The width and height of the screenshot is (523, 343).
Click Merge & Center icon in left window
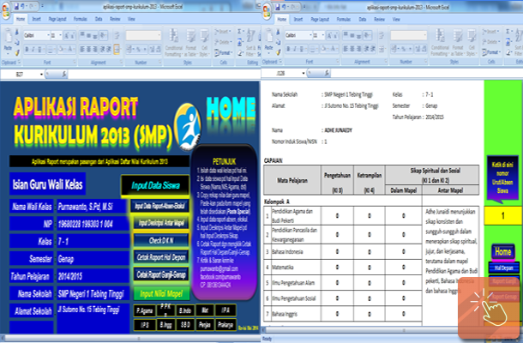(x=117, y=50)
